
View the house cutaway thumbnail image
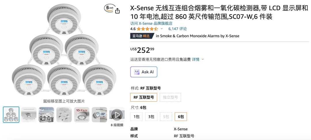[46, 115]
